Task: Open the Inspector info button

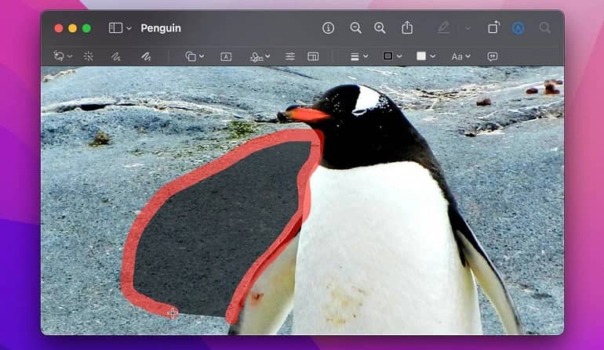Action: [328, 27]
